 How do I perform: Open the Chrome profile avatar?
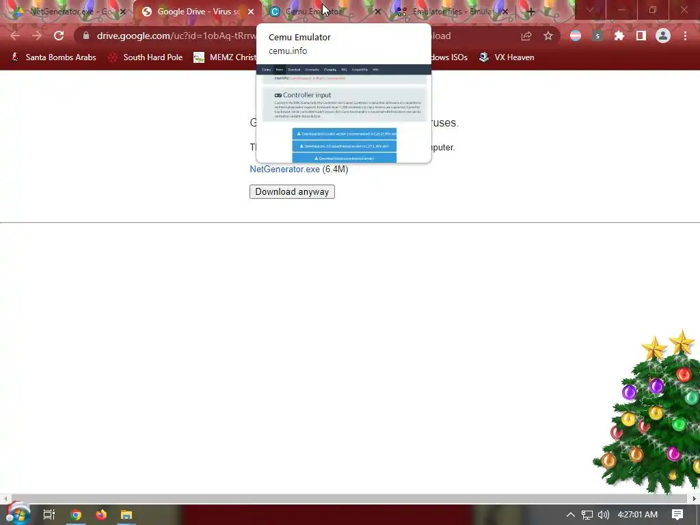663,36
